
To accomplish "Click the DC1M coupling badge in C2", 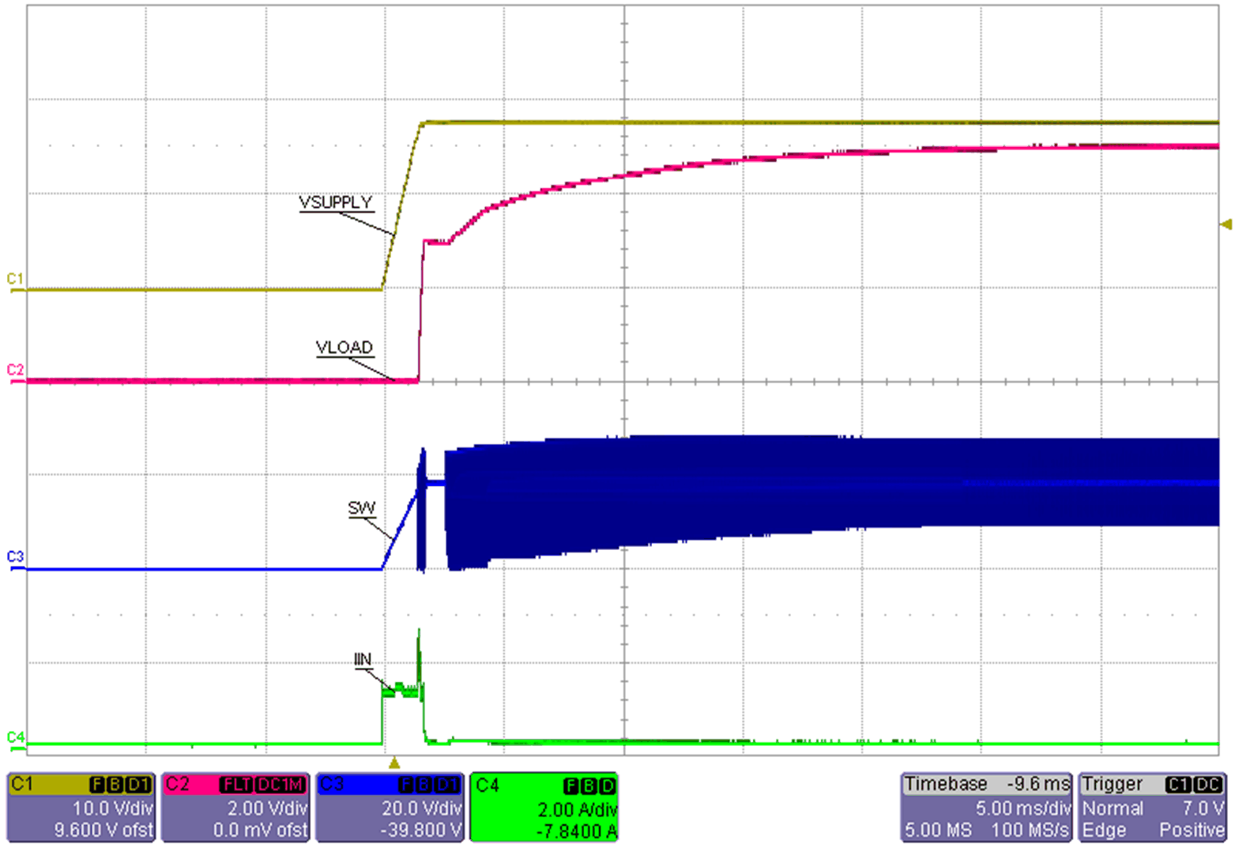I will click(x=280, y=785).
